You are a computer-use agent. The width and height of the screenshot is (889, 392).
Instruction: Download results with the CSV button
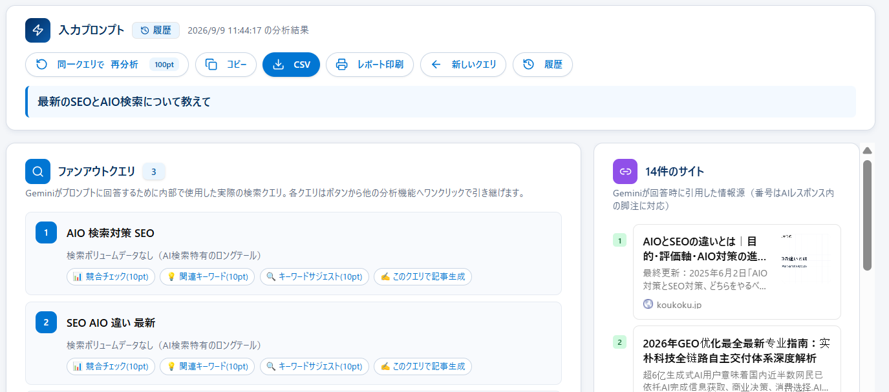pos(291,65)
